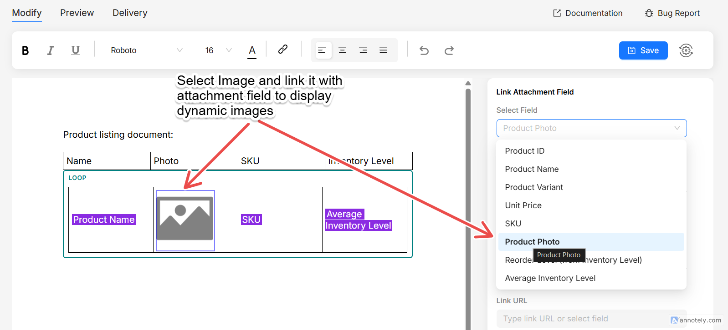Image resolution: width=728 pixels, height=330 pixels.
Task: Open the Roboto font family dropdown
Action: (x=146, y=50)
